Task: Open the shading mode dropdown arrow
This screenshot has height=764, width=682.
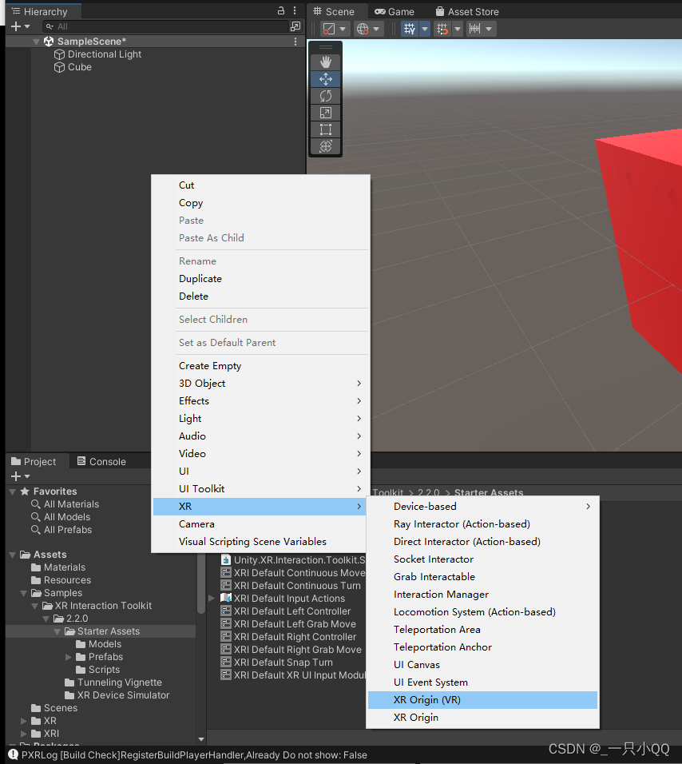Action: [343, 29]
